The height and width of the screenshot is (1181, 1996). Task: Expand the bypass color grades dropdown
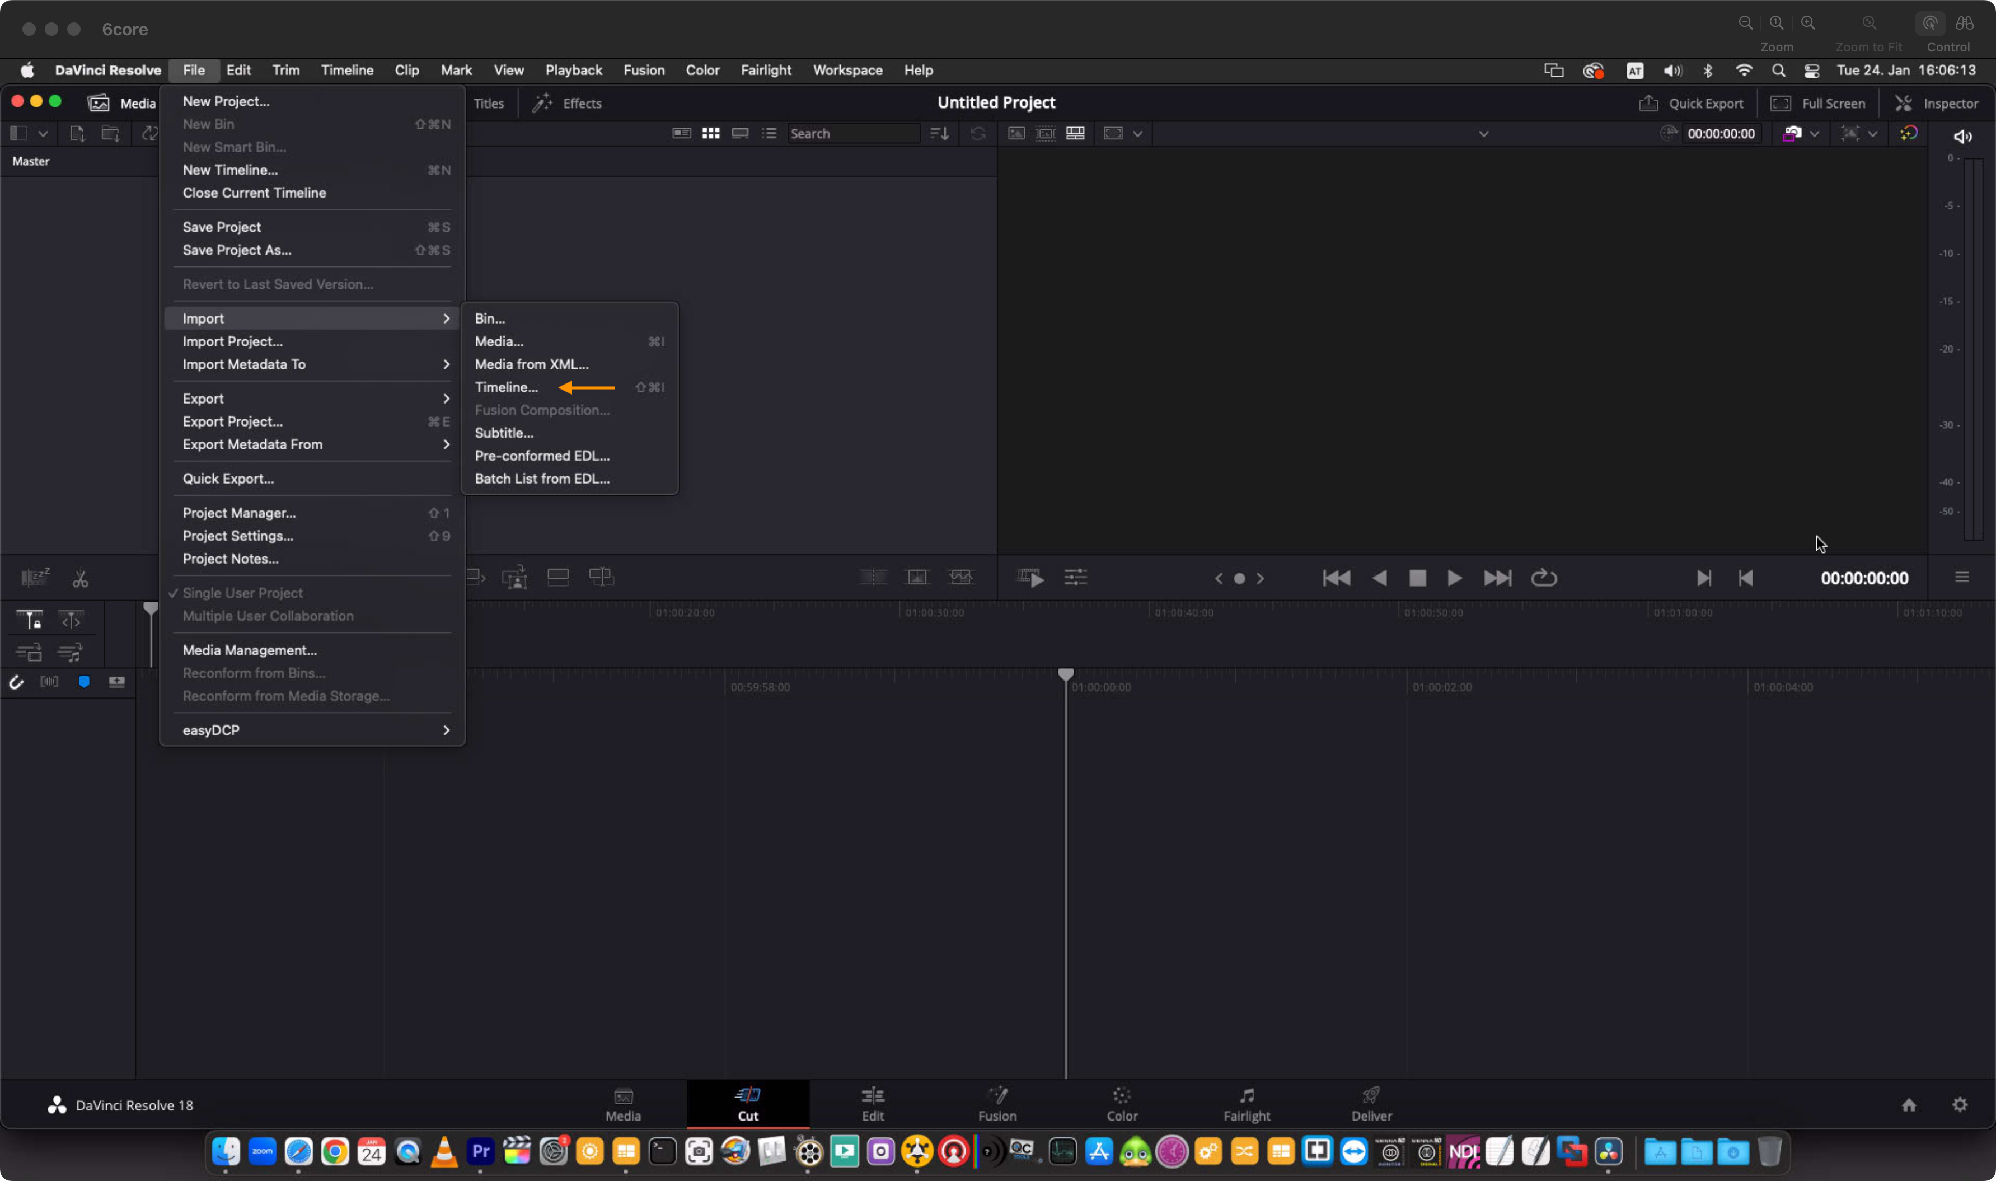pos(1815,134)
